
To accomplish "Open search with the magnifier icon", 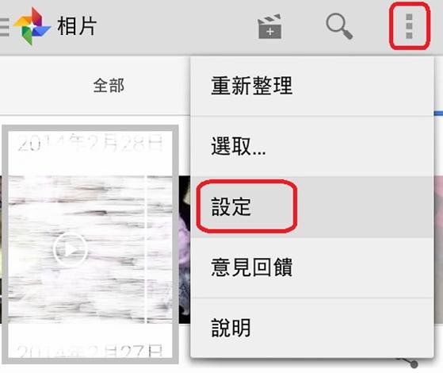I will pyautogui.click(x=339, y=26).
